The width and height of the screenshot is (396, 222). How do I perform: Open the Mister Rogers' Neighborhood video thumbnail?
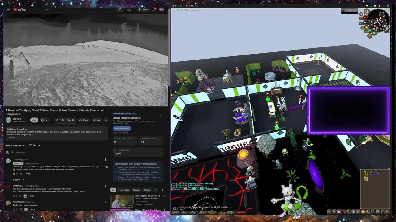[122, 201]
